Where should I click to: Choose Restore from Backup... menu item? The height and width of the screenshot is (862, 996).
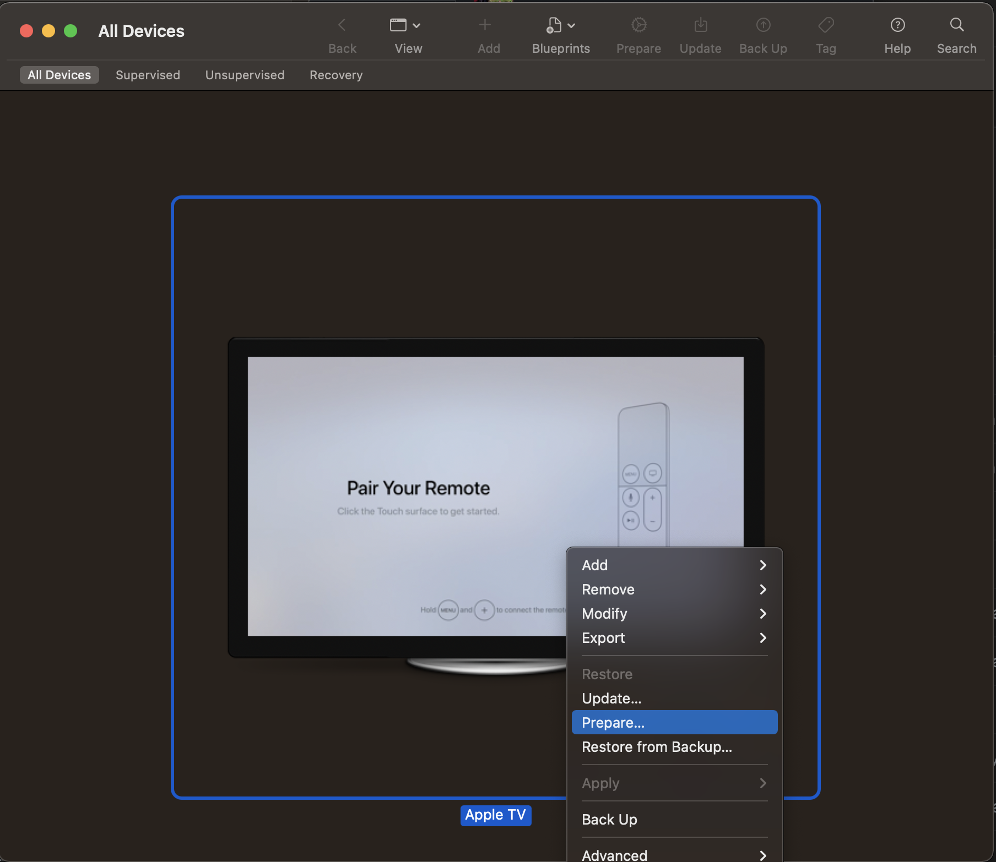tap(674, 747)
